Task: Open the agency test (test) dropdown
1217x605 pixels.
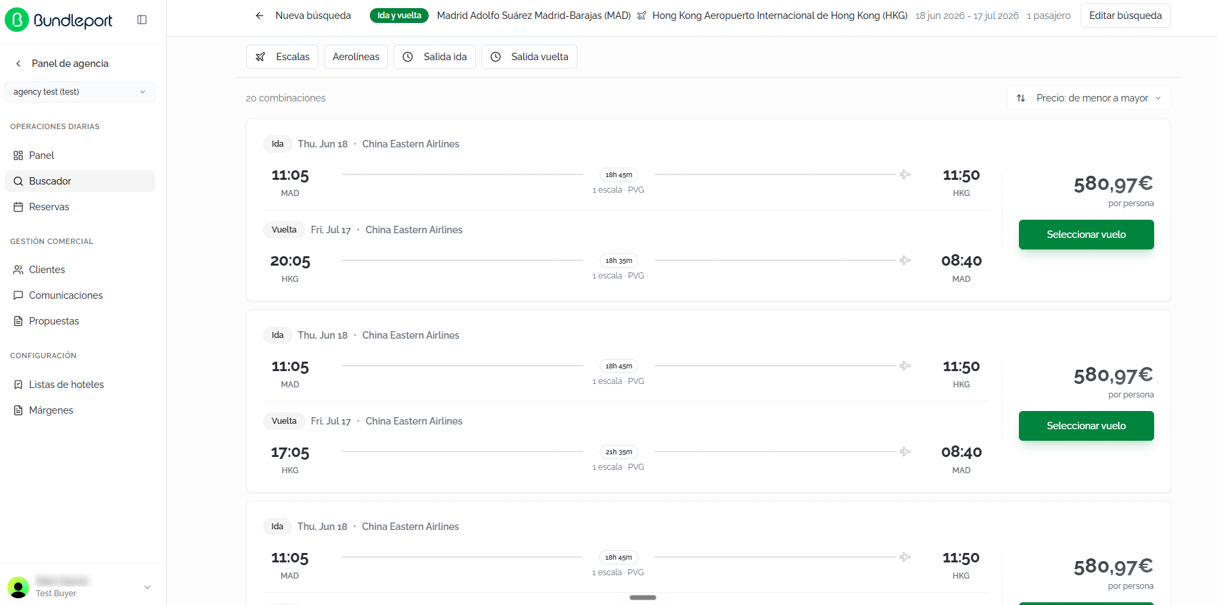Action: coord(80,92)
